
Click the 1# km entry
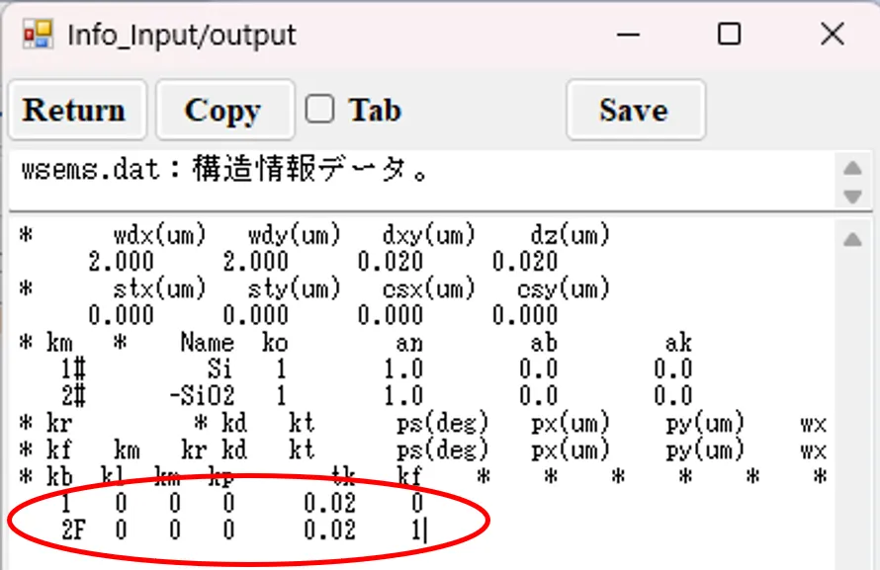73,369
